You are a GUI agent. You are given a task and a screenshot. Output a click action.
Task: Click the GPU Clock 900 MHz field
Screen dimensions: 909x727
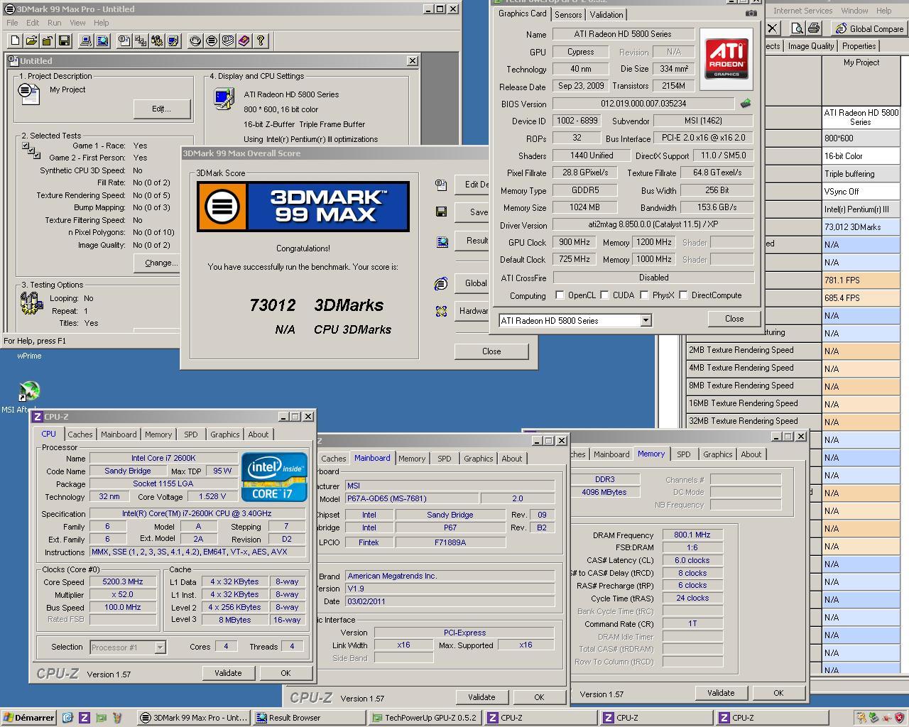click(575, 242)
